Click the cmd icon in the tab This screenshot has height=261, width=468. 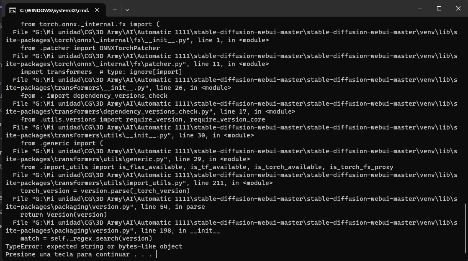coord(13,10)
